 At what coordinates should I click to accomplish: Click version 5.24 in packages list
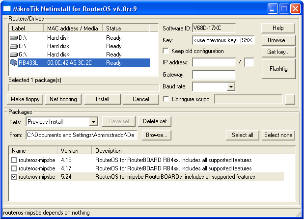[x=66, y=177]
